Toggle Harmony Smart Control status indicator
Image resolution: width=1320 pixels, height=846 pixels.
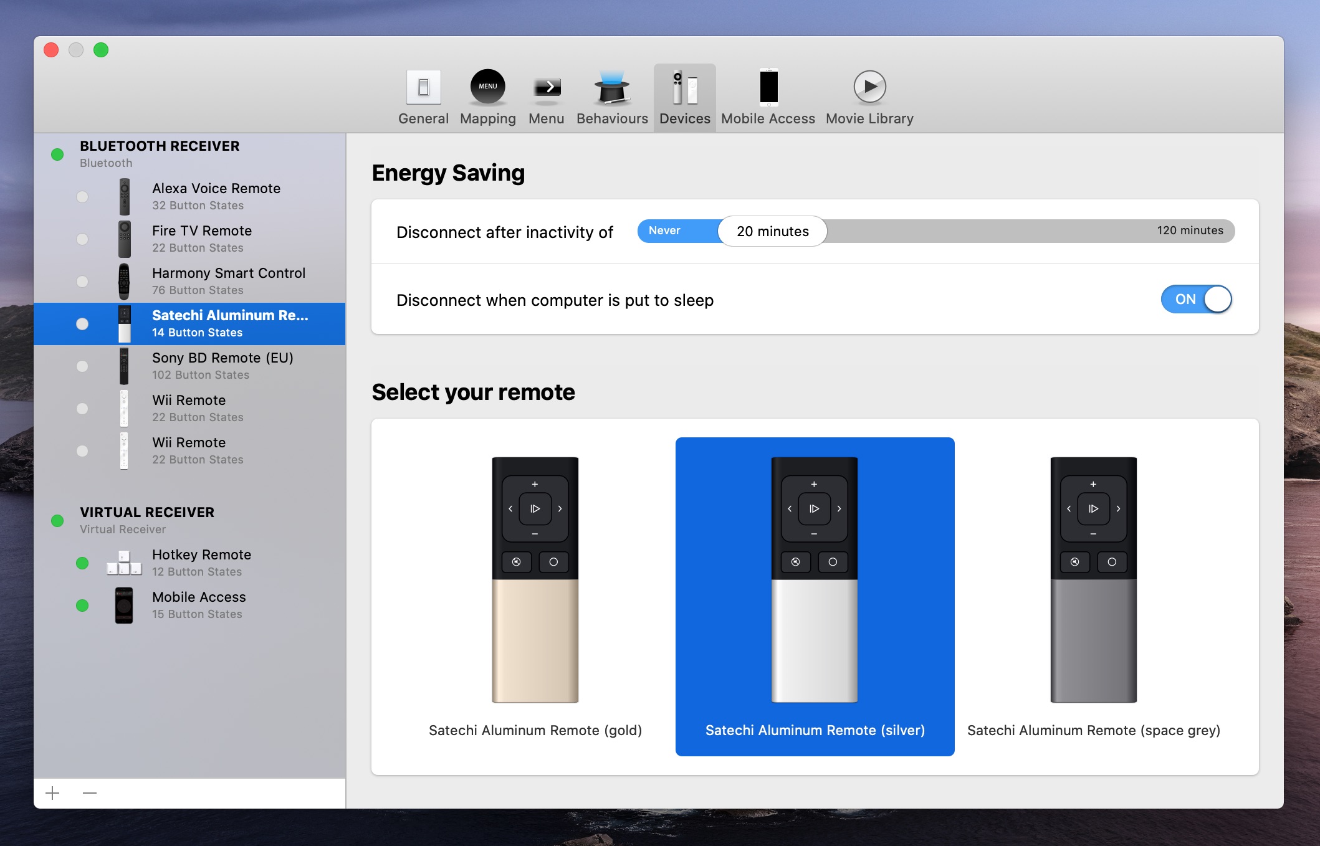tap(82, 282)
